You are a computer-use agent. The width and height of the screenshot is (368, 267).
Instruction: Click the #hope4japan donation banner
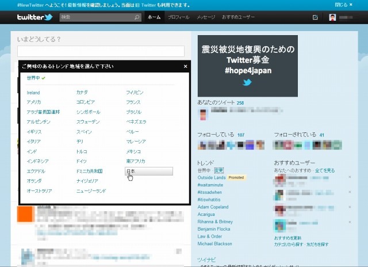248,66
